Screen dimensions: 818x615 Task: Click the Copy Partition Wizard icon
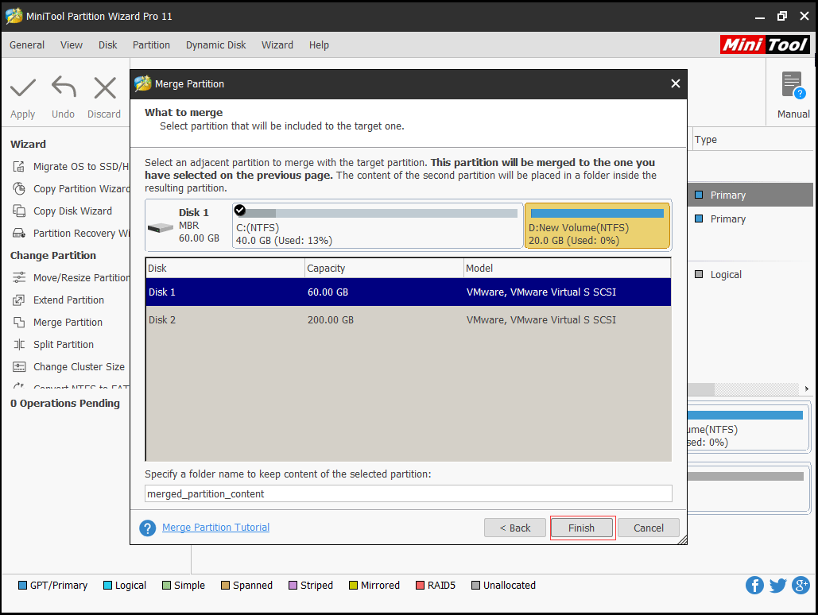pyautogui.click(x=19, y=188)
